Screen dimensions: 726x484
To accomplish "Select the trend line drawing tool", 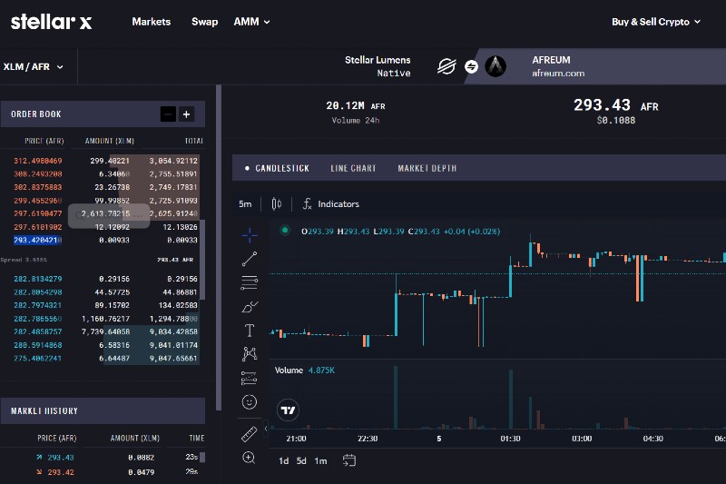I will pyautogui.click(x=250, y=259).
